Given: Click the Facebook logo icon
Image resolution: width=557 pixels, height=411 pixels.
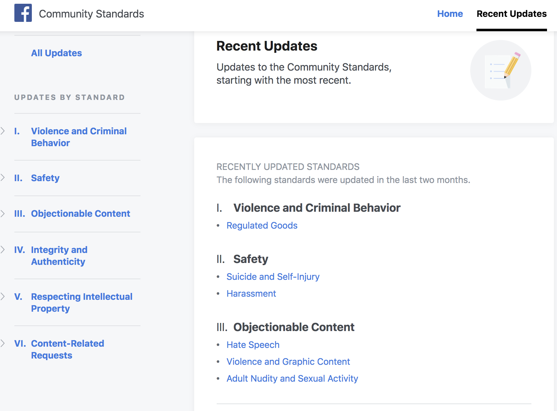Looking at the screenshot, I should pos(23,13).
